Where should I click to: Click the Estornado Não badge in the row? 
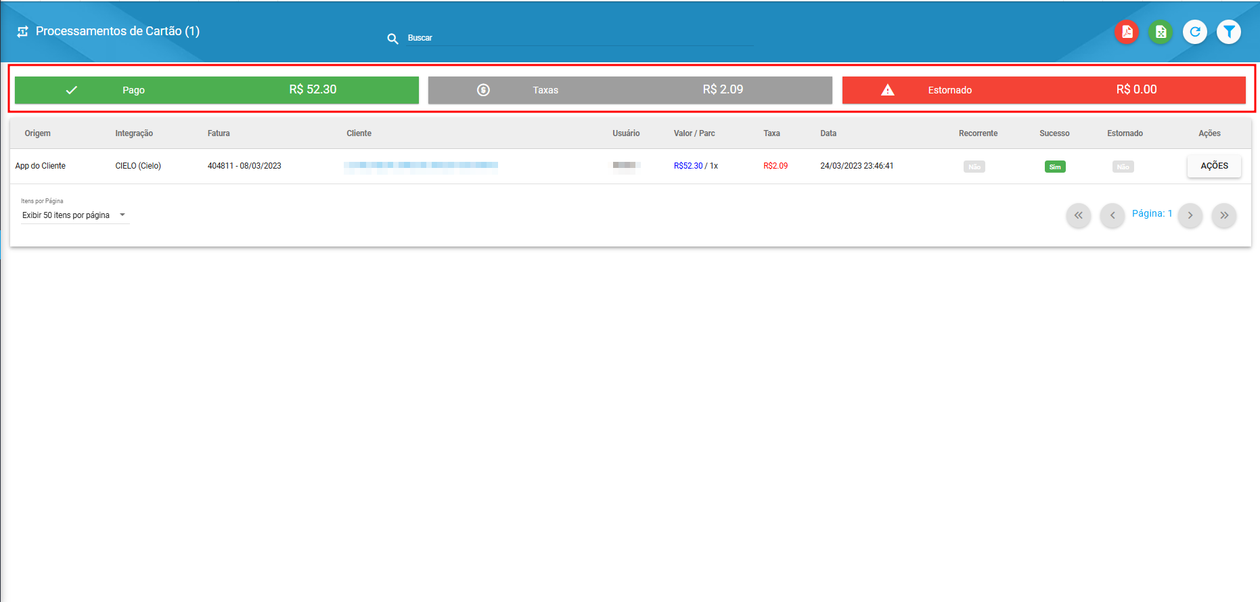(x=1123, y=167)
